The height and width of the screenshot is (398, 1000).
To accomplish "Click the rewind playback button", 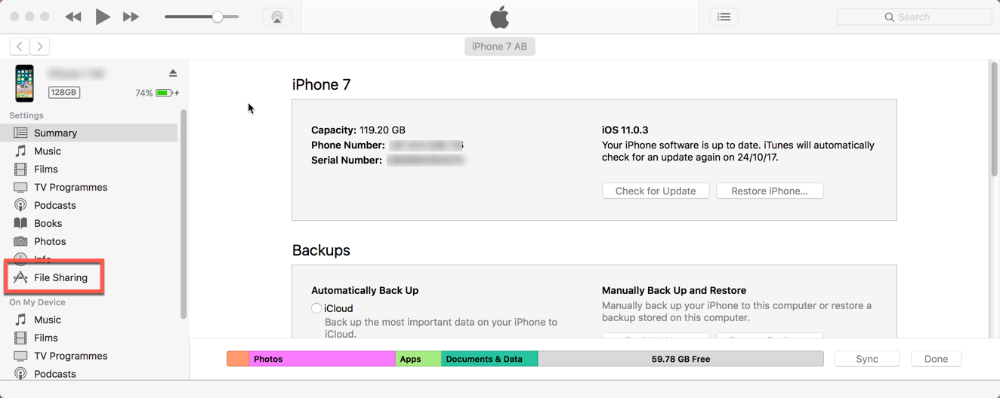I will (x=73, y=17).
